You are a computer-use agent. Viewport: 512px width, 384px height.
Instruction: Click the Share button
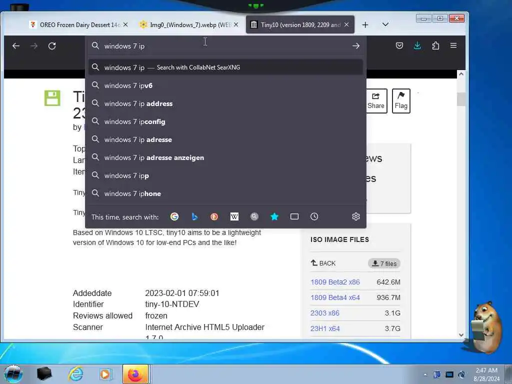click(x=376, y=101)
